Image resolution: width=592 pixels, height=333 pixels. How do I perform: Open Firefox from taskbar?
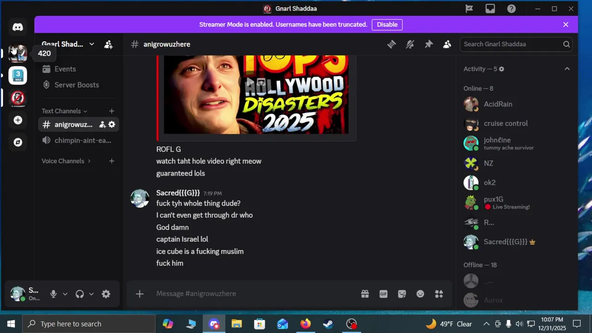305,324
